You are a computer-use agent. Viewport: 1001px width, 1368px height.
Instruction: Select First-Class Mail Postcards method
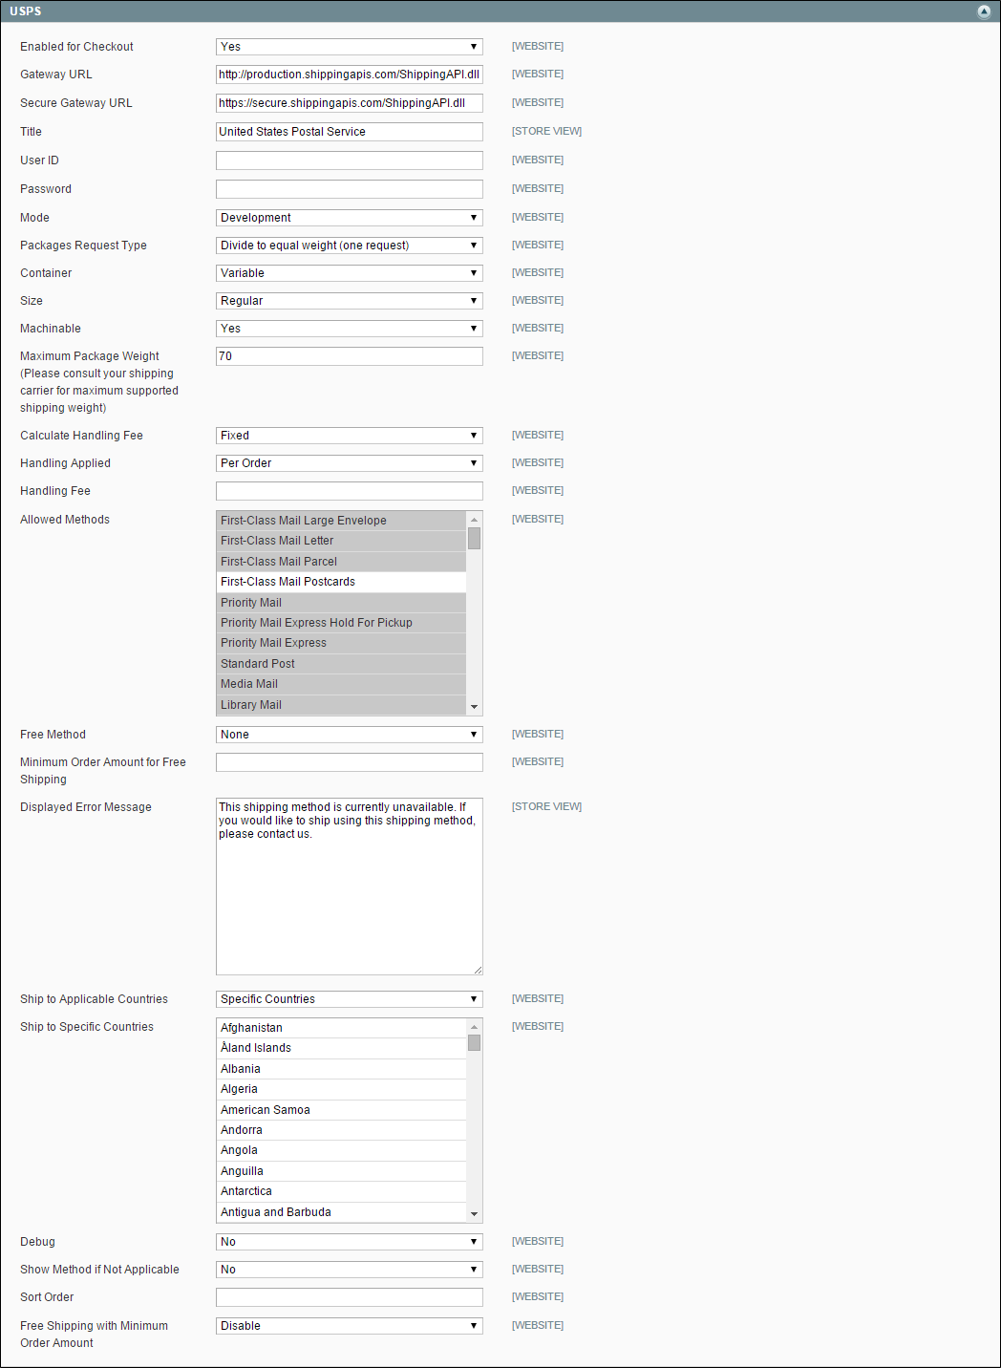pyautogui.click(x=342, y=582)
